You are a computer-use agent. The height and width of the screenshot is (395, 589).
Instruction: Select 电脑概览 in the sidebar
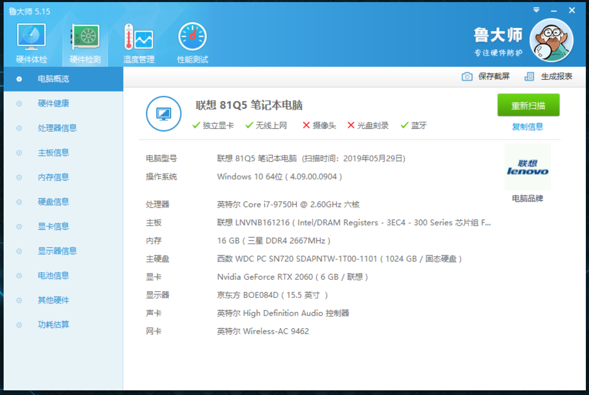click(64, 79)
